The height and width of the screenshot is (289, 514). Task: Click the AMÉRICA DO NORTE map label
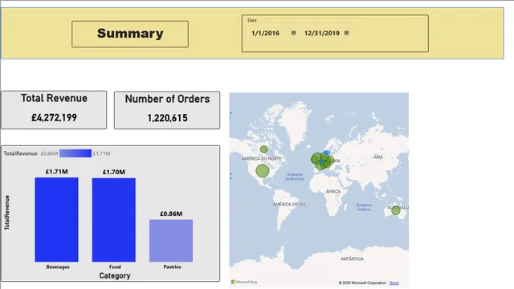point(262,159)
